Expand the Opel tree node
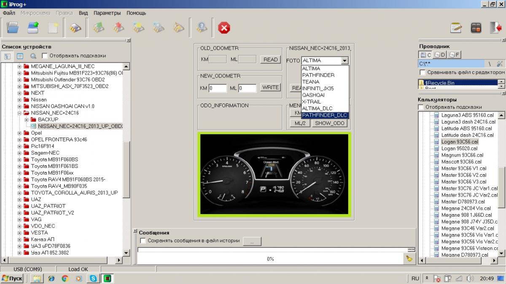The height and width of the screenshot is (284, 506). tap(19, 133)
